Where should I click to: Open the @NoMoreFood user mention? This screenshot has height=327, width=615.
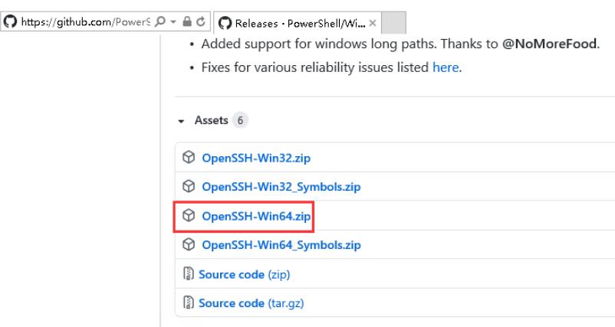pyautogui.click(x=549, y=44)
